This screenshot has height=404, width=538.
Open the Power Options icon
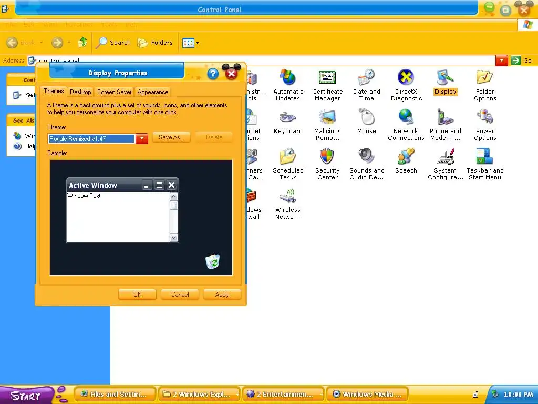tap(485, 124)
